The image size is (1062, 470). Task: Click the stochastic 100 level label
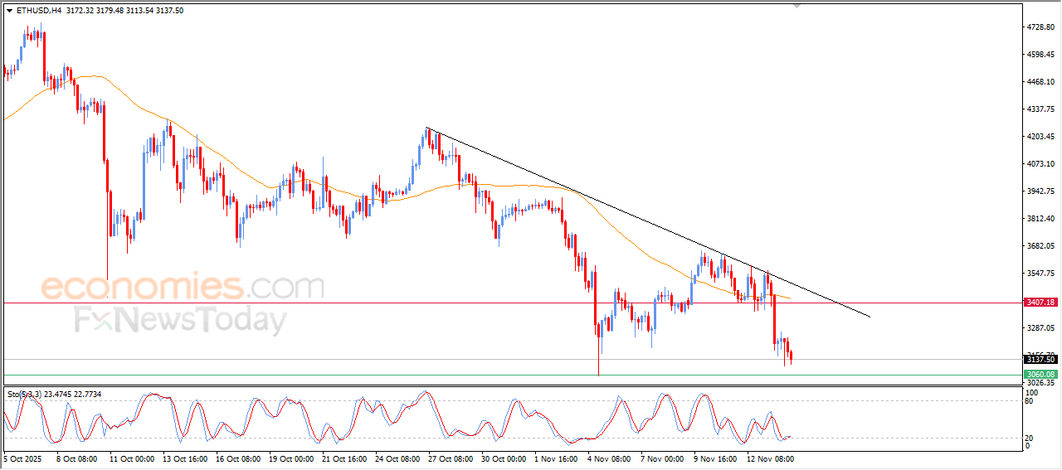pos(1031,392)
